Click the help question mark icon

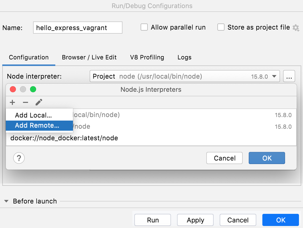19,158
